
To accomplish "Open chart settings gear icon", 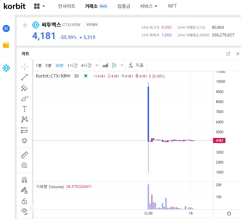I will [x=229, y=213].
